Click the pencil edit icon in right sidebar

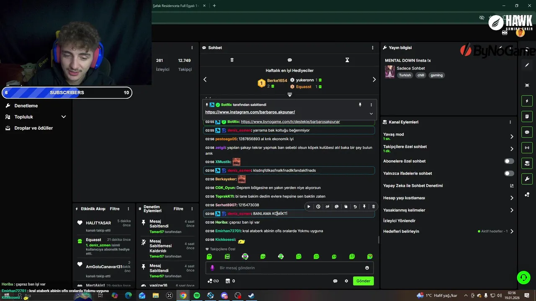527,65
